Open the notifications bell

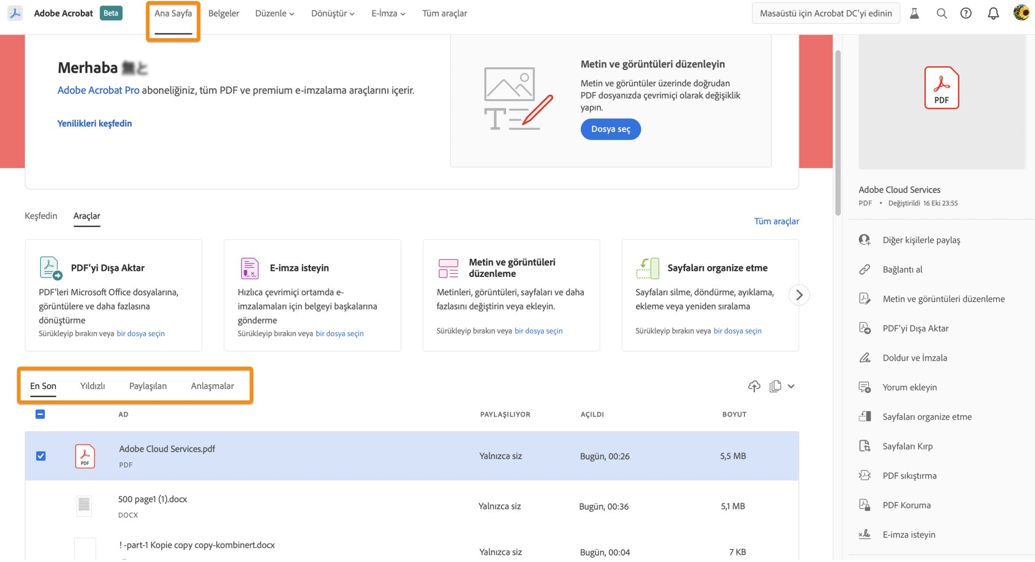click(993, 13)
